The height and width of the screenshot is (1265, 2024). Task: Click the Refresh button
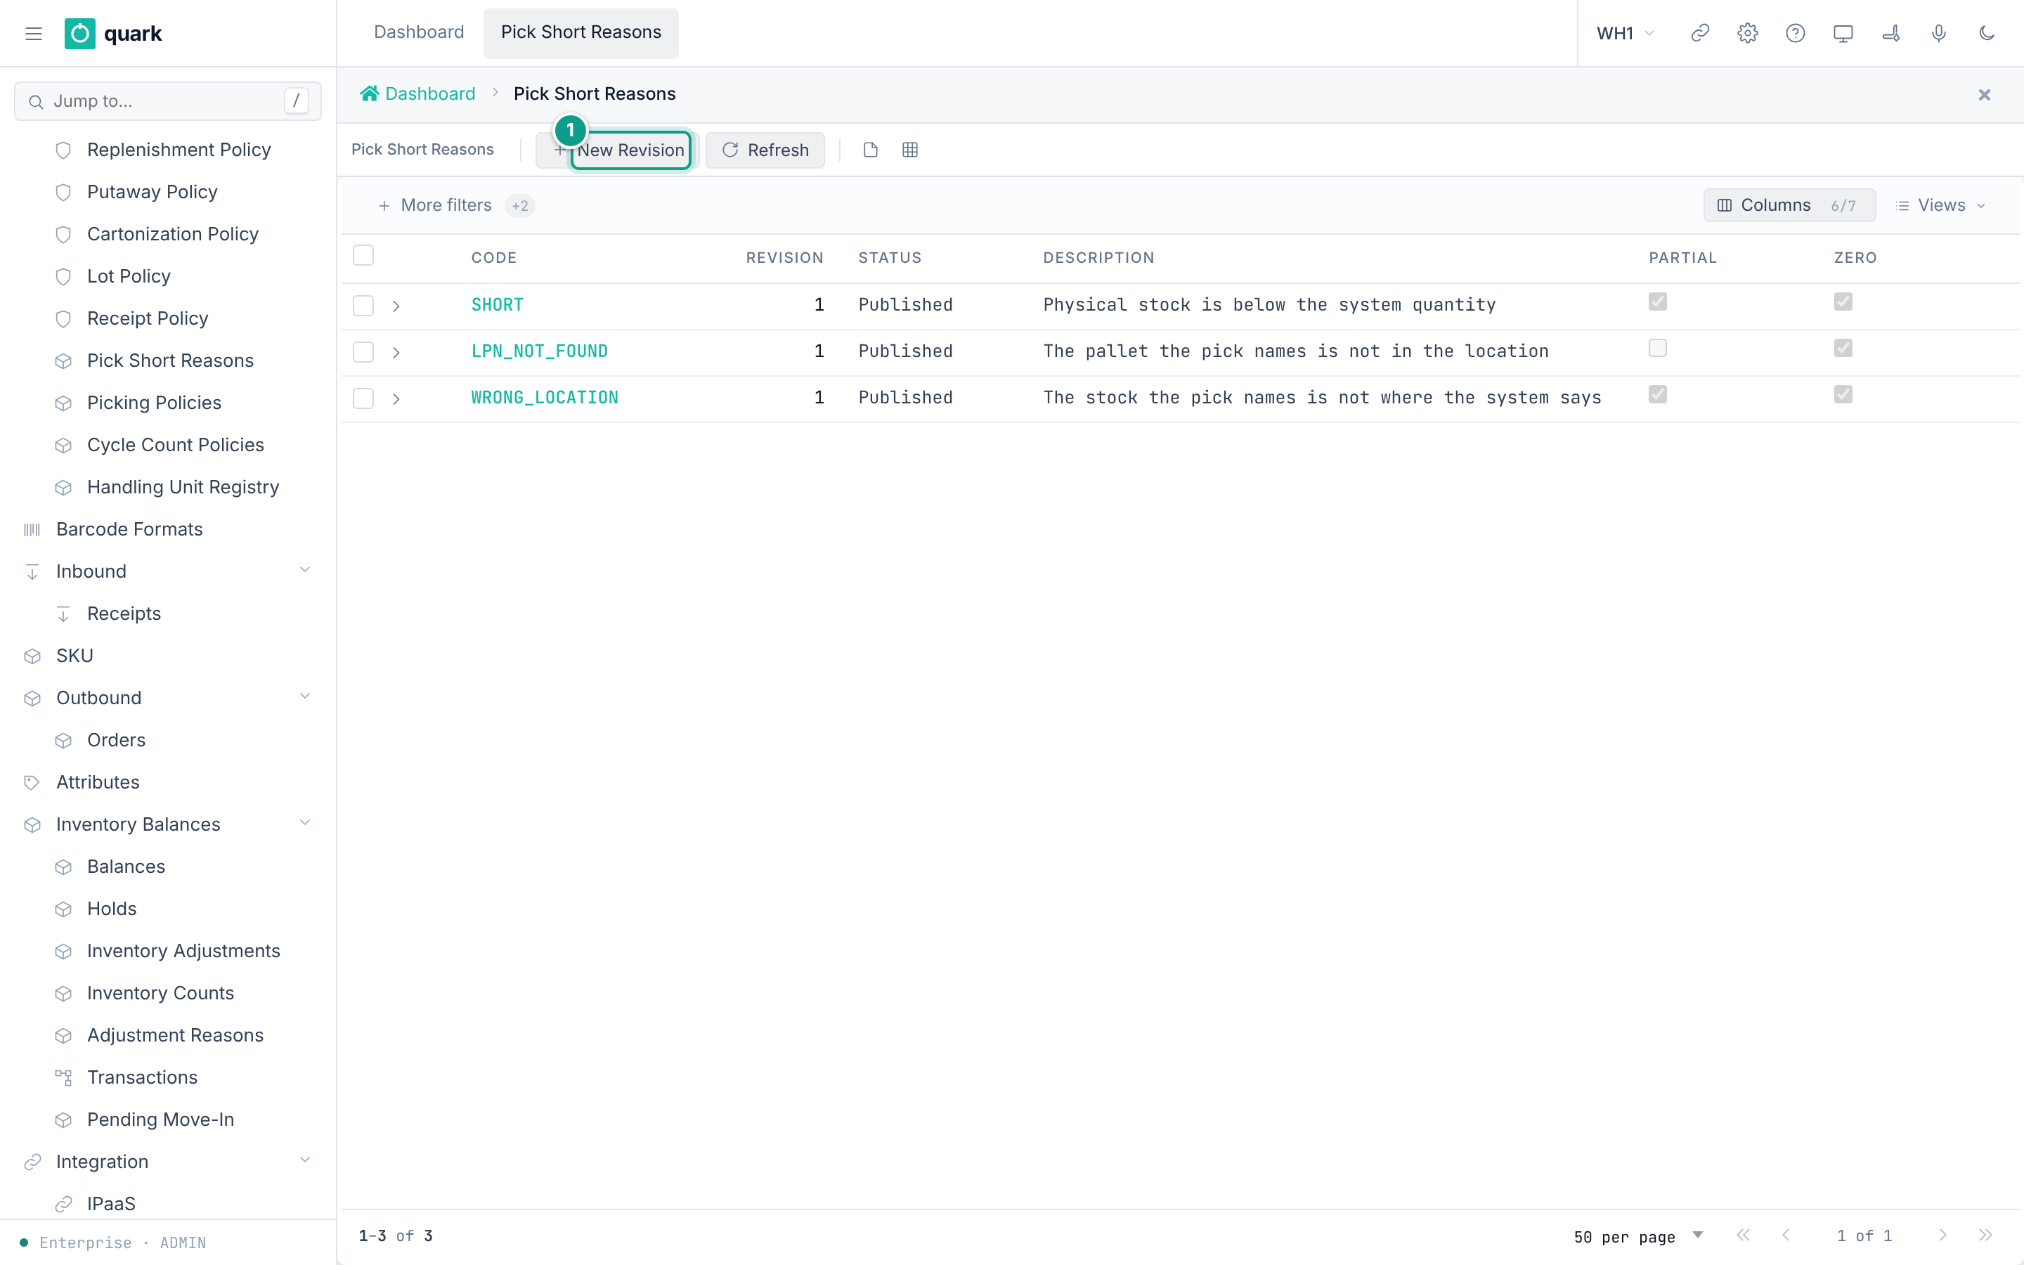pyautogui.click(x=765, y=150)
